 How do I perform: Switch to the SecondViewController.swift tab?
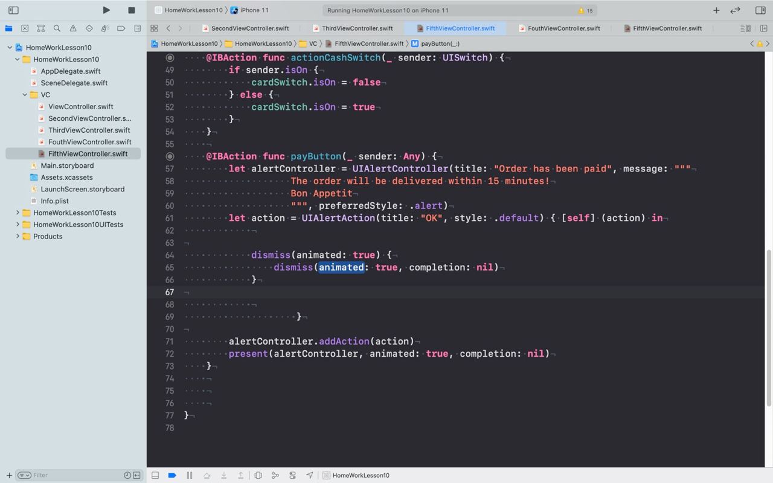(x=245, y=28)
